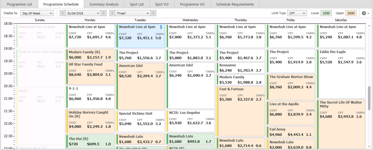Select the 9-1-1 programme block
The width and height of the screenshot is (373, 150).
[90, 97]
